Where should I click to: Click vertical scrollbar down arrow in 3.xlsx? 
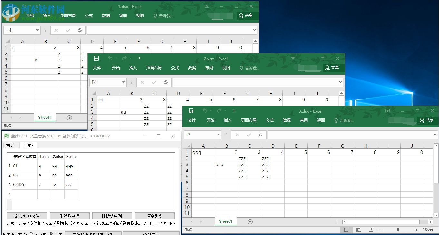436,215
